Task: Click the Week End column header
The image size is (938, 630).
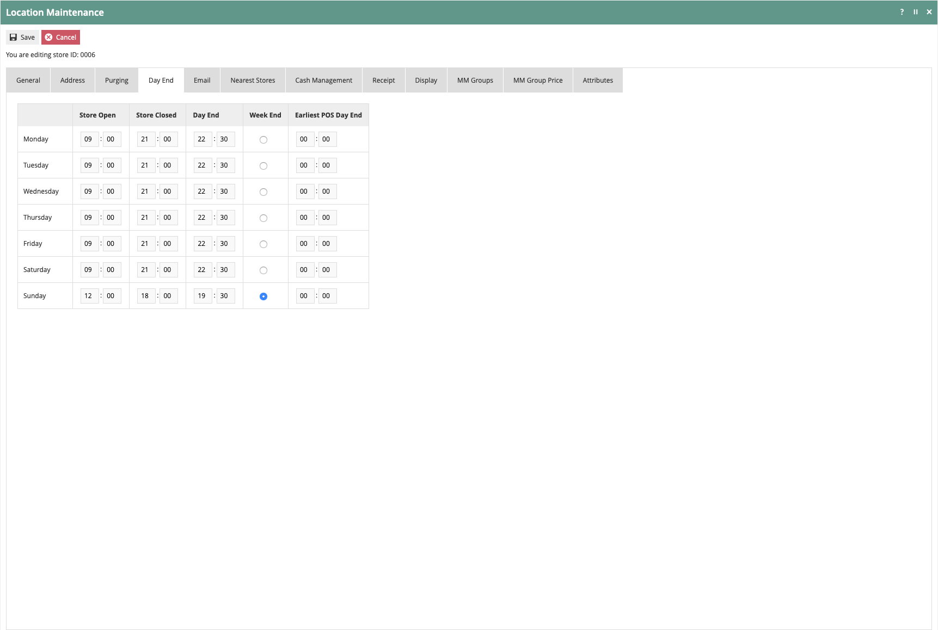Action: (265, 115)
